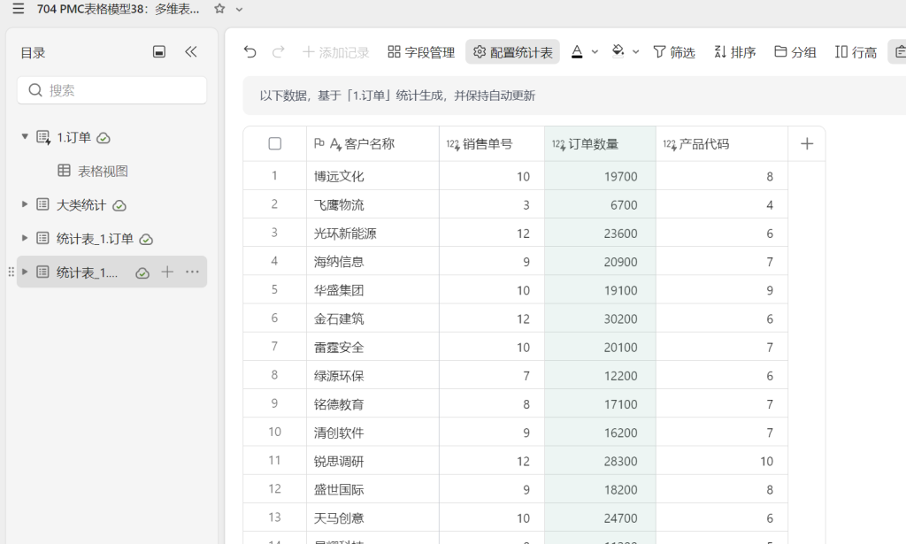The width and height of the screenshot is (906, 544).
Task: Select the 大类统计 sheet
Action: click(x=81, y=205)
